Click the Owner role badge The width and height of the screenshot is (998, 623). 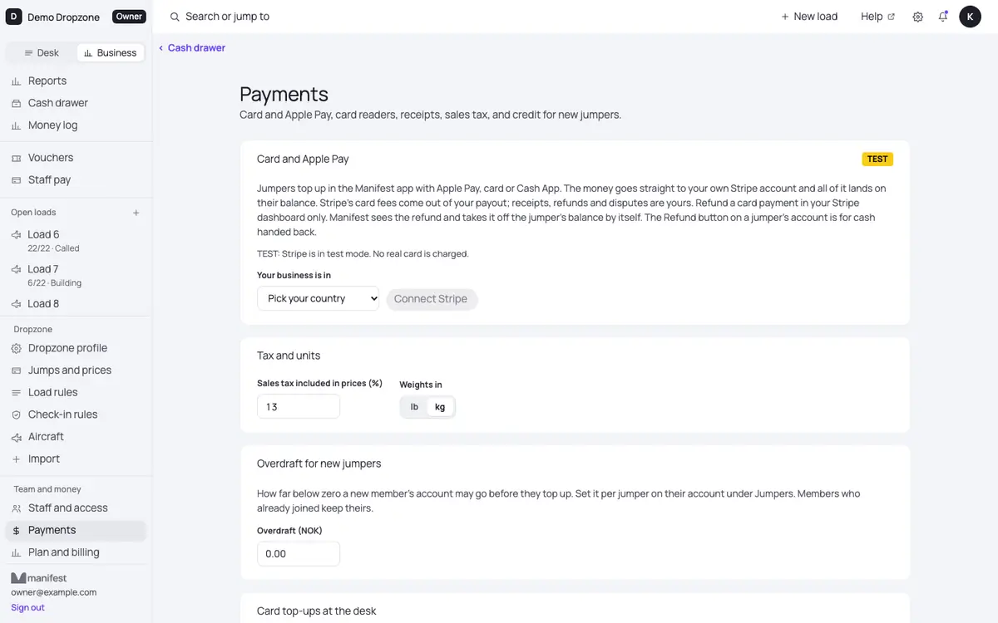[129, 17]
